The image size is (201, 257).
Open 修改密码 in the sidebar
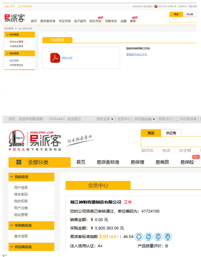(x=21, y=194)
